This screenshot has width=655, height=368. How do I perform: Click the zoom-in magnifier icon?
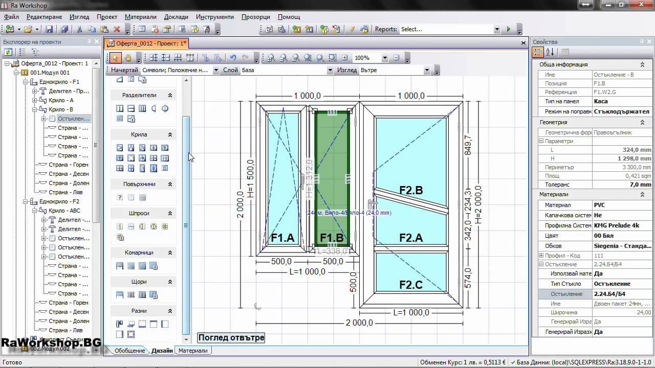point(271,58)
